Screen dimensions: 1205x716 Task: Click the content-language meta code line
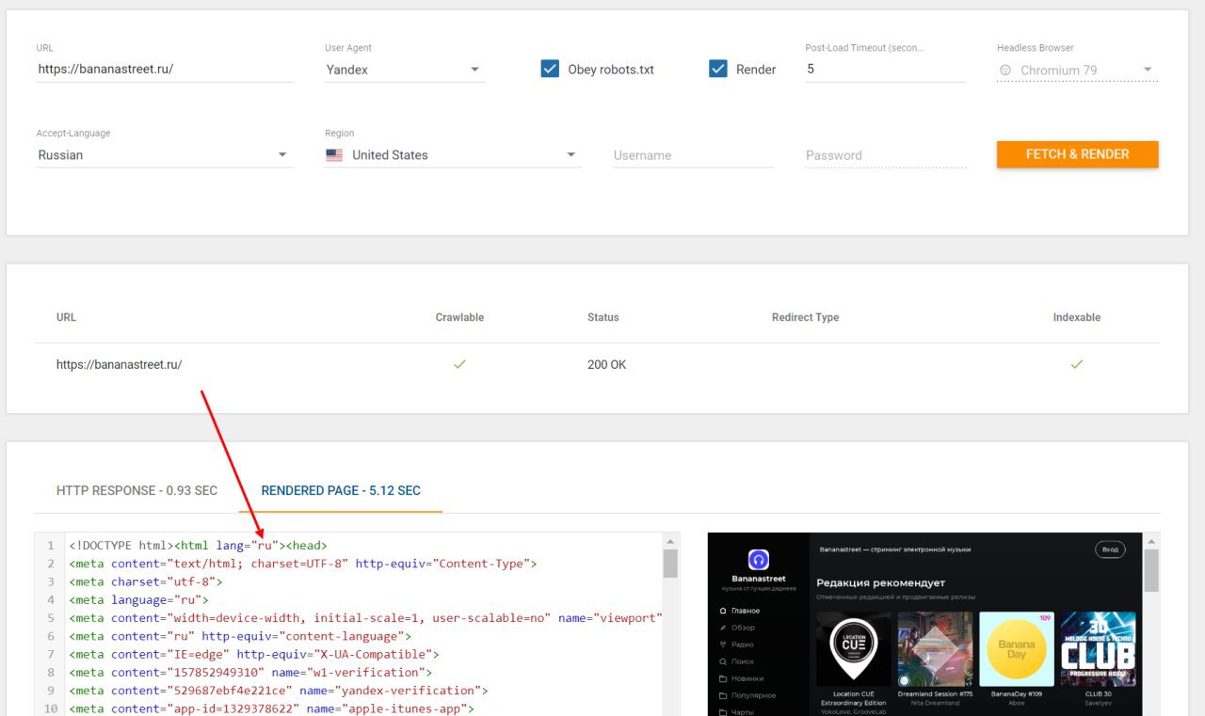pyautogui.click(x=239, y=636)
